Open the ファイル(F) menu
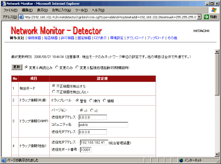Image resolution: width=221 pixels, height=164 pixels. (10, 10)
